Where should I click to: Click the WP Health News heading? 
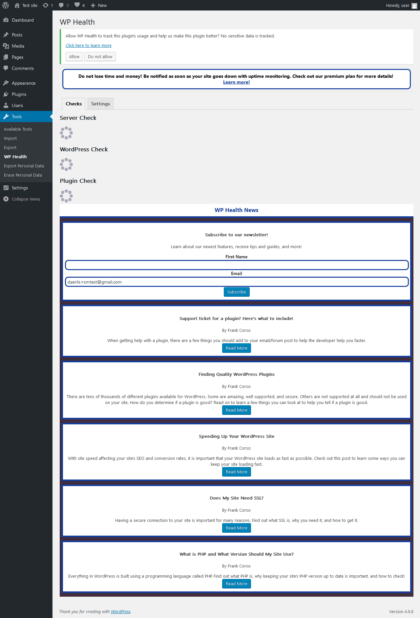[237, 210]
